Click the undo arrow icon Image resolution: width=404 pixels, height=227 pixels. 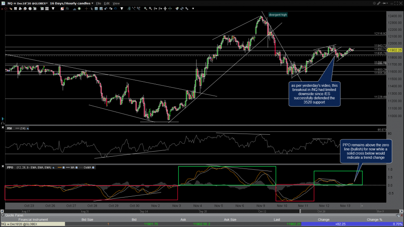(x=106, y=8)
